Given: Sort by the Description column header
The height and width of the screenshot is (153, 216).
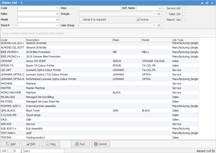Looking at the screenshot, I should coord(69,40).
